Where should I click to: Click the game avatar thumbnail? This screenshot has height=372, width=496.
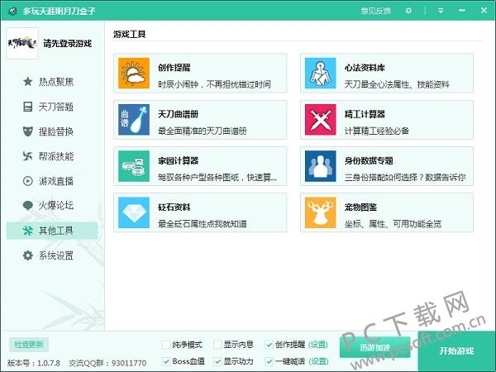point(22,43)
